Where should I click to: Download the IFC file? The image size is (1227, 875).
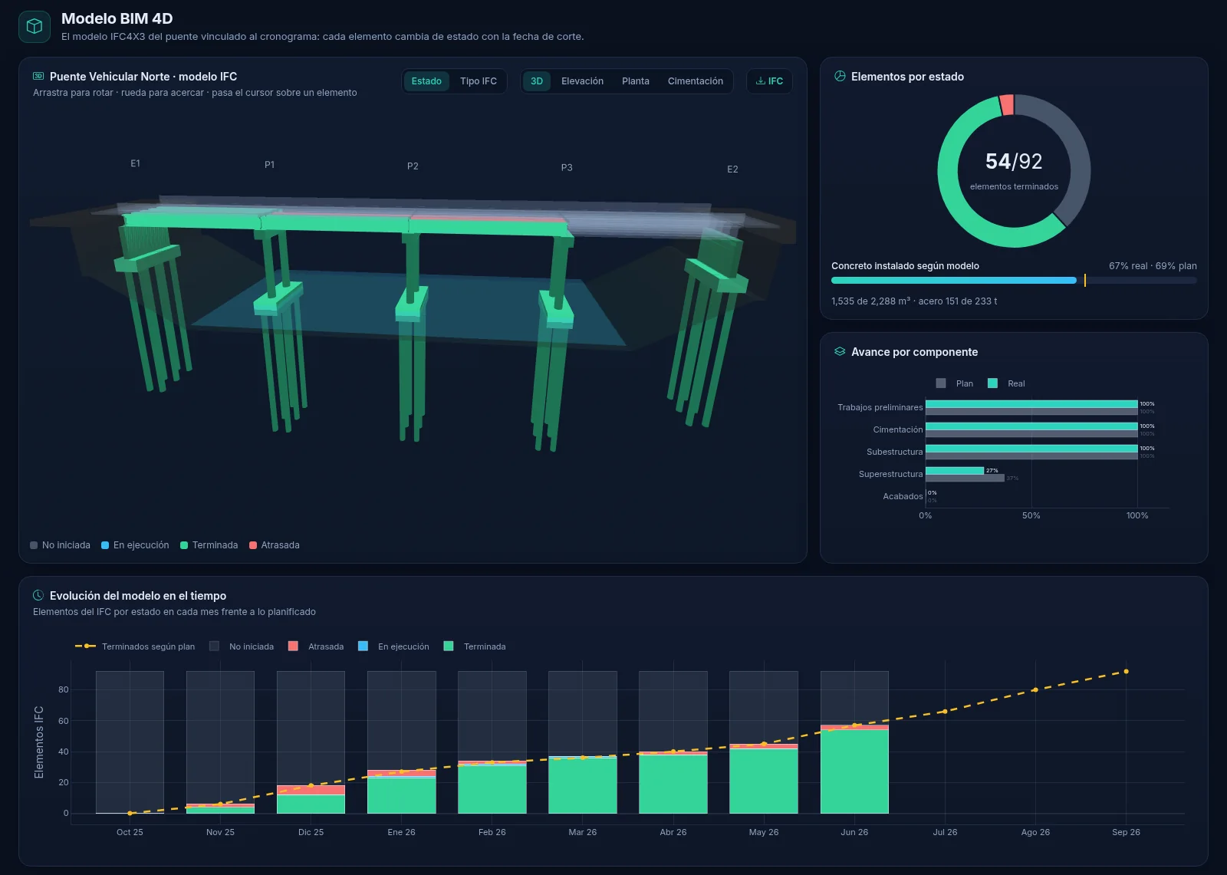pyautogui.click(x=769, y=81)
